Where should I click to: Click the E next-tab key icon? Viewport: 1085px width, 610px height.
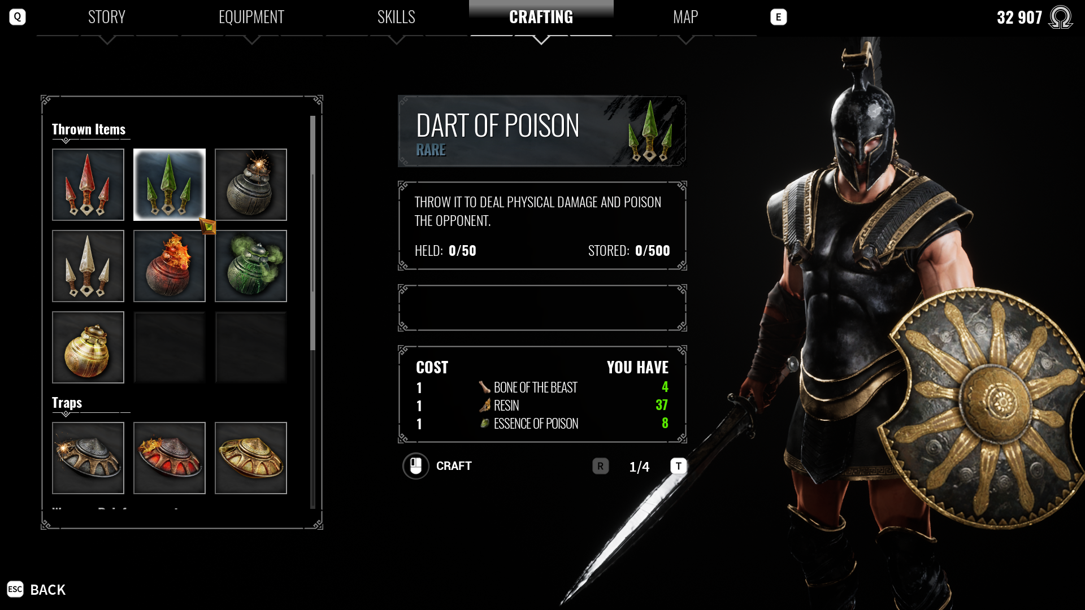(779, 17)
